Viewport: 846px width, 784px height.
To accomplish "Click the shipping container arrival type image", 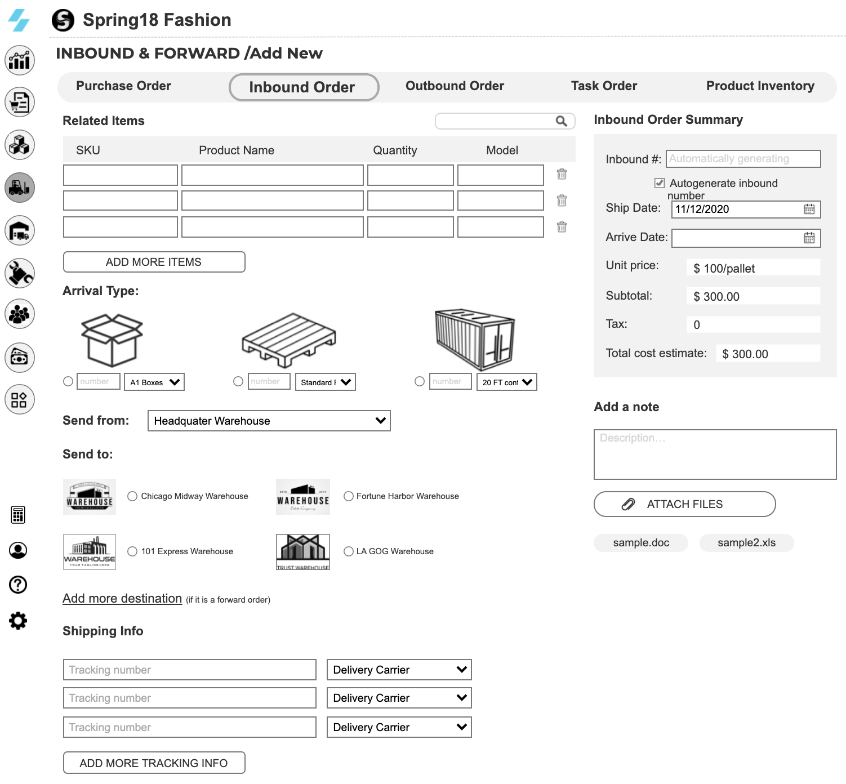I will pos(475,339).
